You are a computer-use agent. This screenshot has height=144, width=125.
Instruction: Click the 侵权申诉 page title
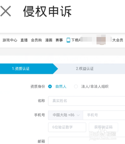[47, 11]
